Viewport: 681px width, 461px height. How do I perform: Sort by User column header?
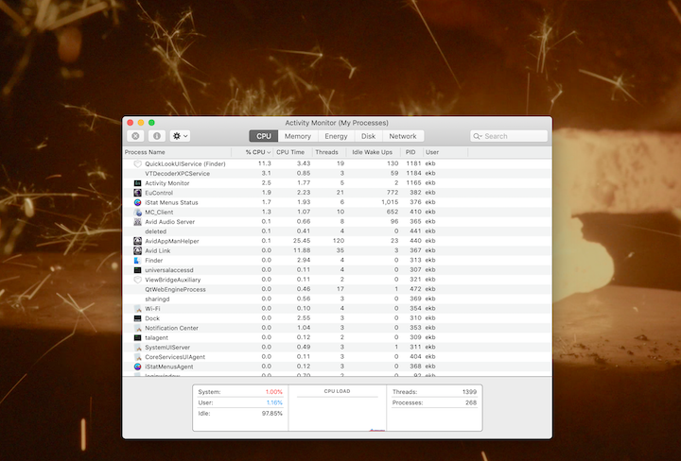(445, 152)
